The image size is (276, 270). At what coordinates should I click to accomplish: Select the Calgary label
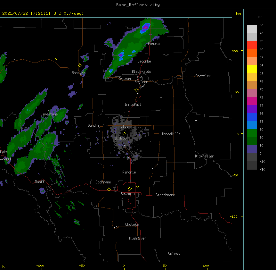(128, 193)
